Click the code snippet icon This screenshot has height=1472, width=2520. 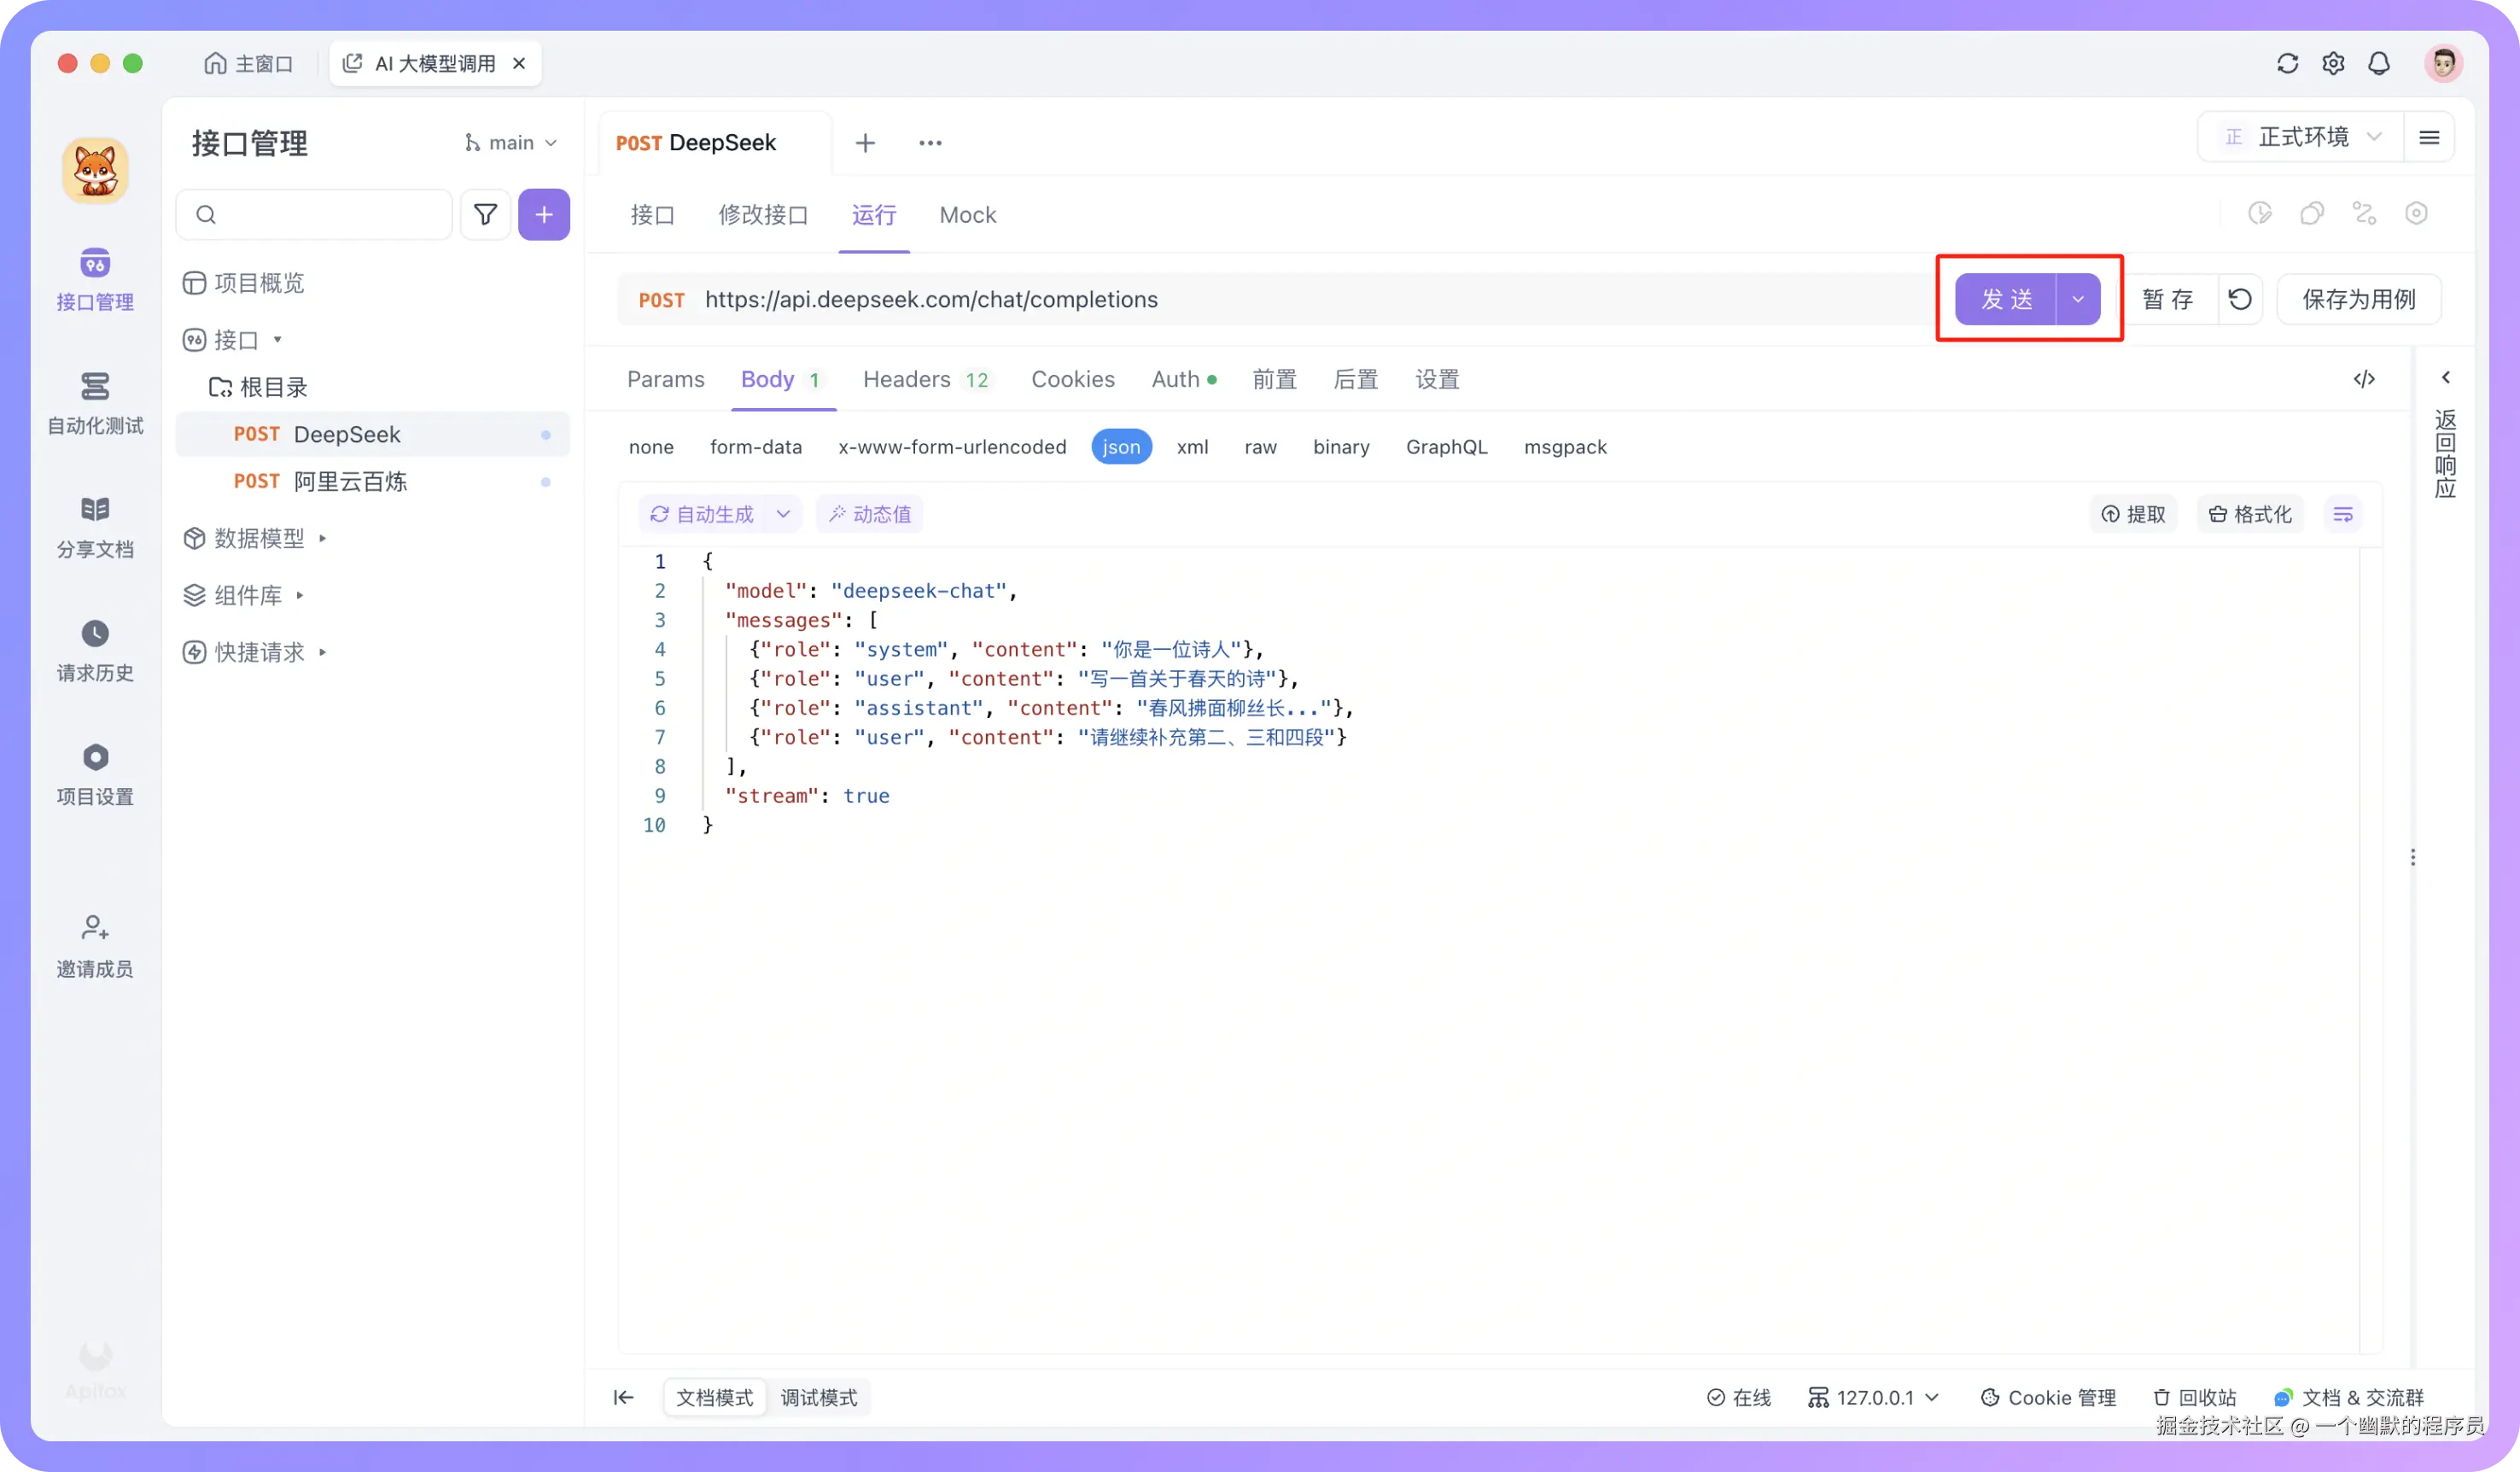(x=2364, y=379)
